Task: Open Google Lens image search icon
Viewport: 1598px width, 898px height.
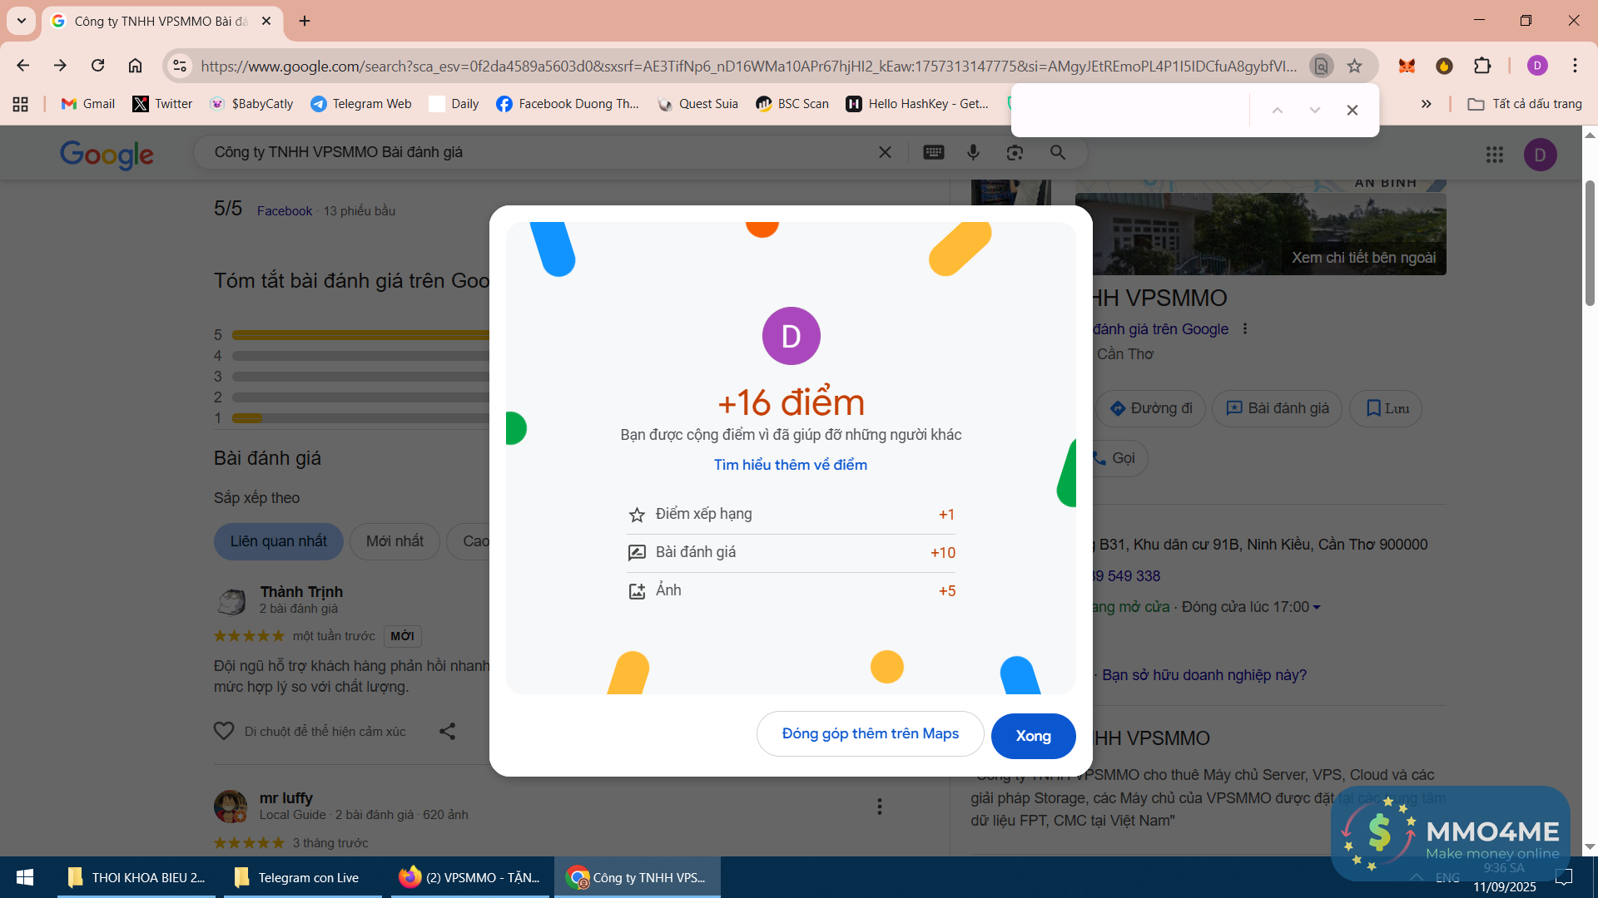Action: click(1015, 152)
